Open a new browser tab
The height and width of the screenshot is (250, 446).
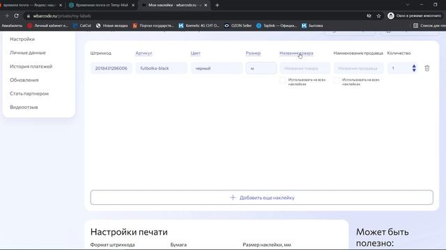217,5
